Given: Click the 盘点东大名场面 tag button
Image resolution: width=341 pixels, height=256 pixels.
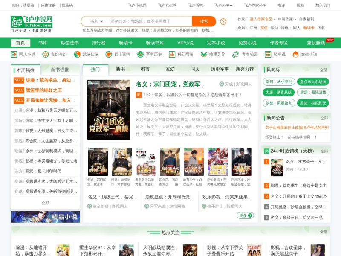Looking at the screenshot, I should (313, 81).
